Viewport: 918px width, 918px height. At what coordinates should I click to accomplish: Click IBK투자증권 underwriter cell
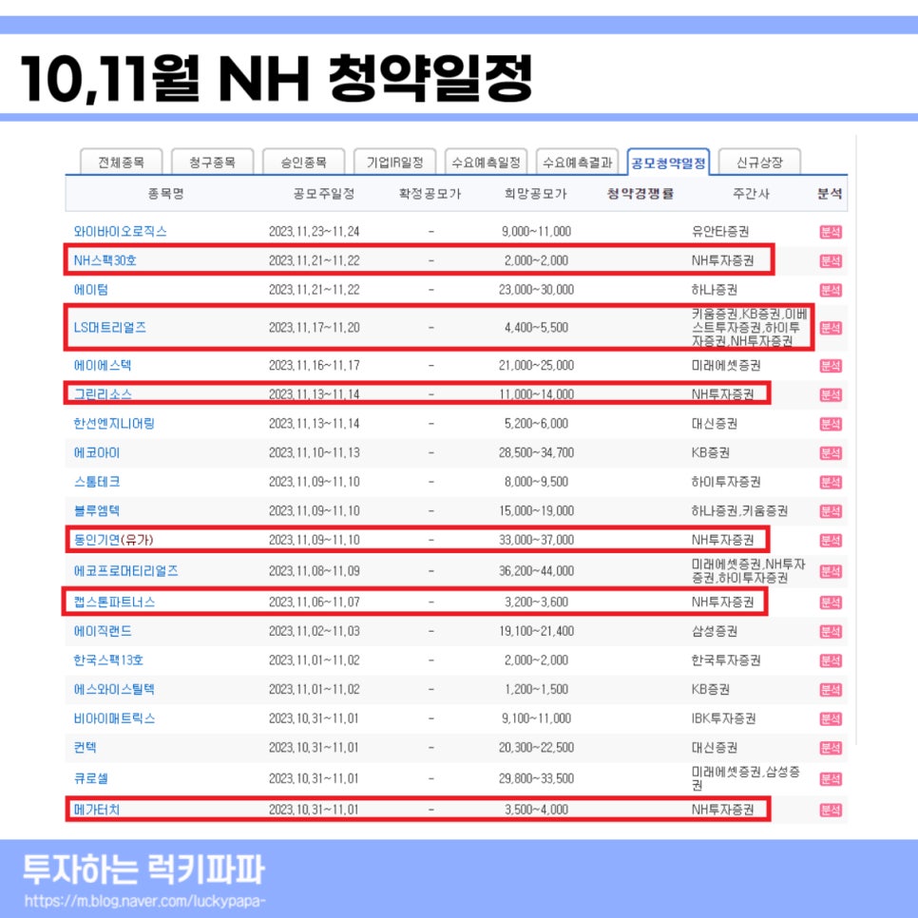coord(723,719)
